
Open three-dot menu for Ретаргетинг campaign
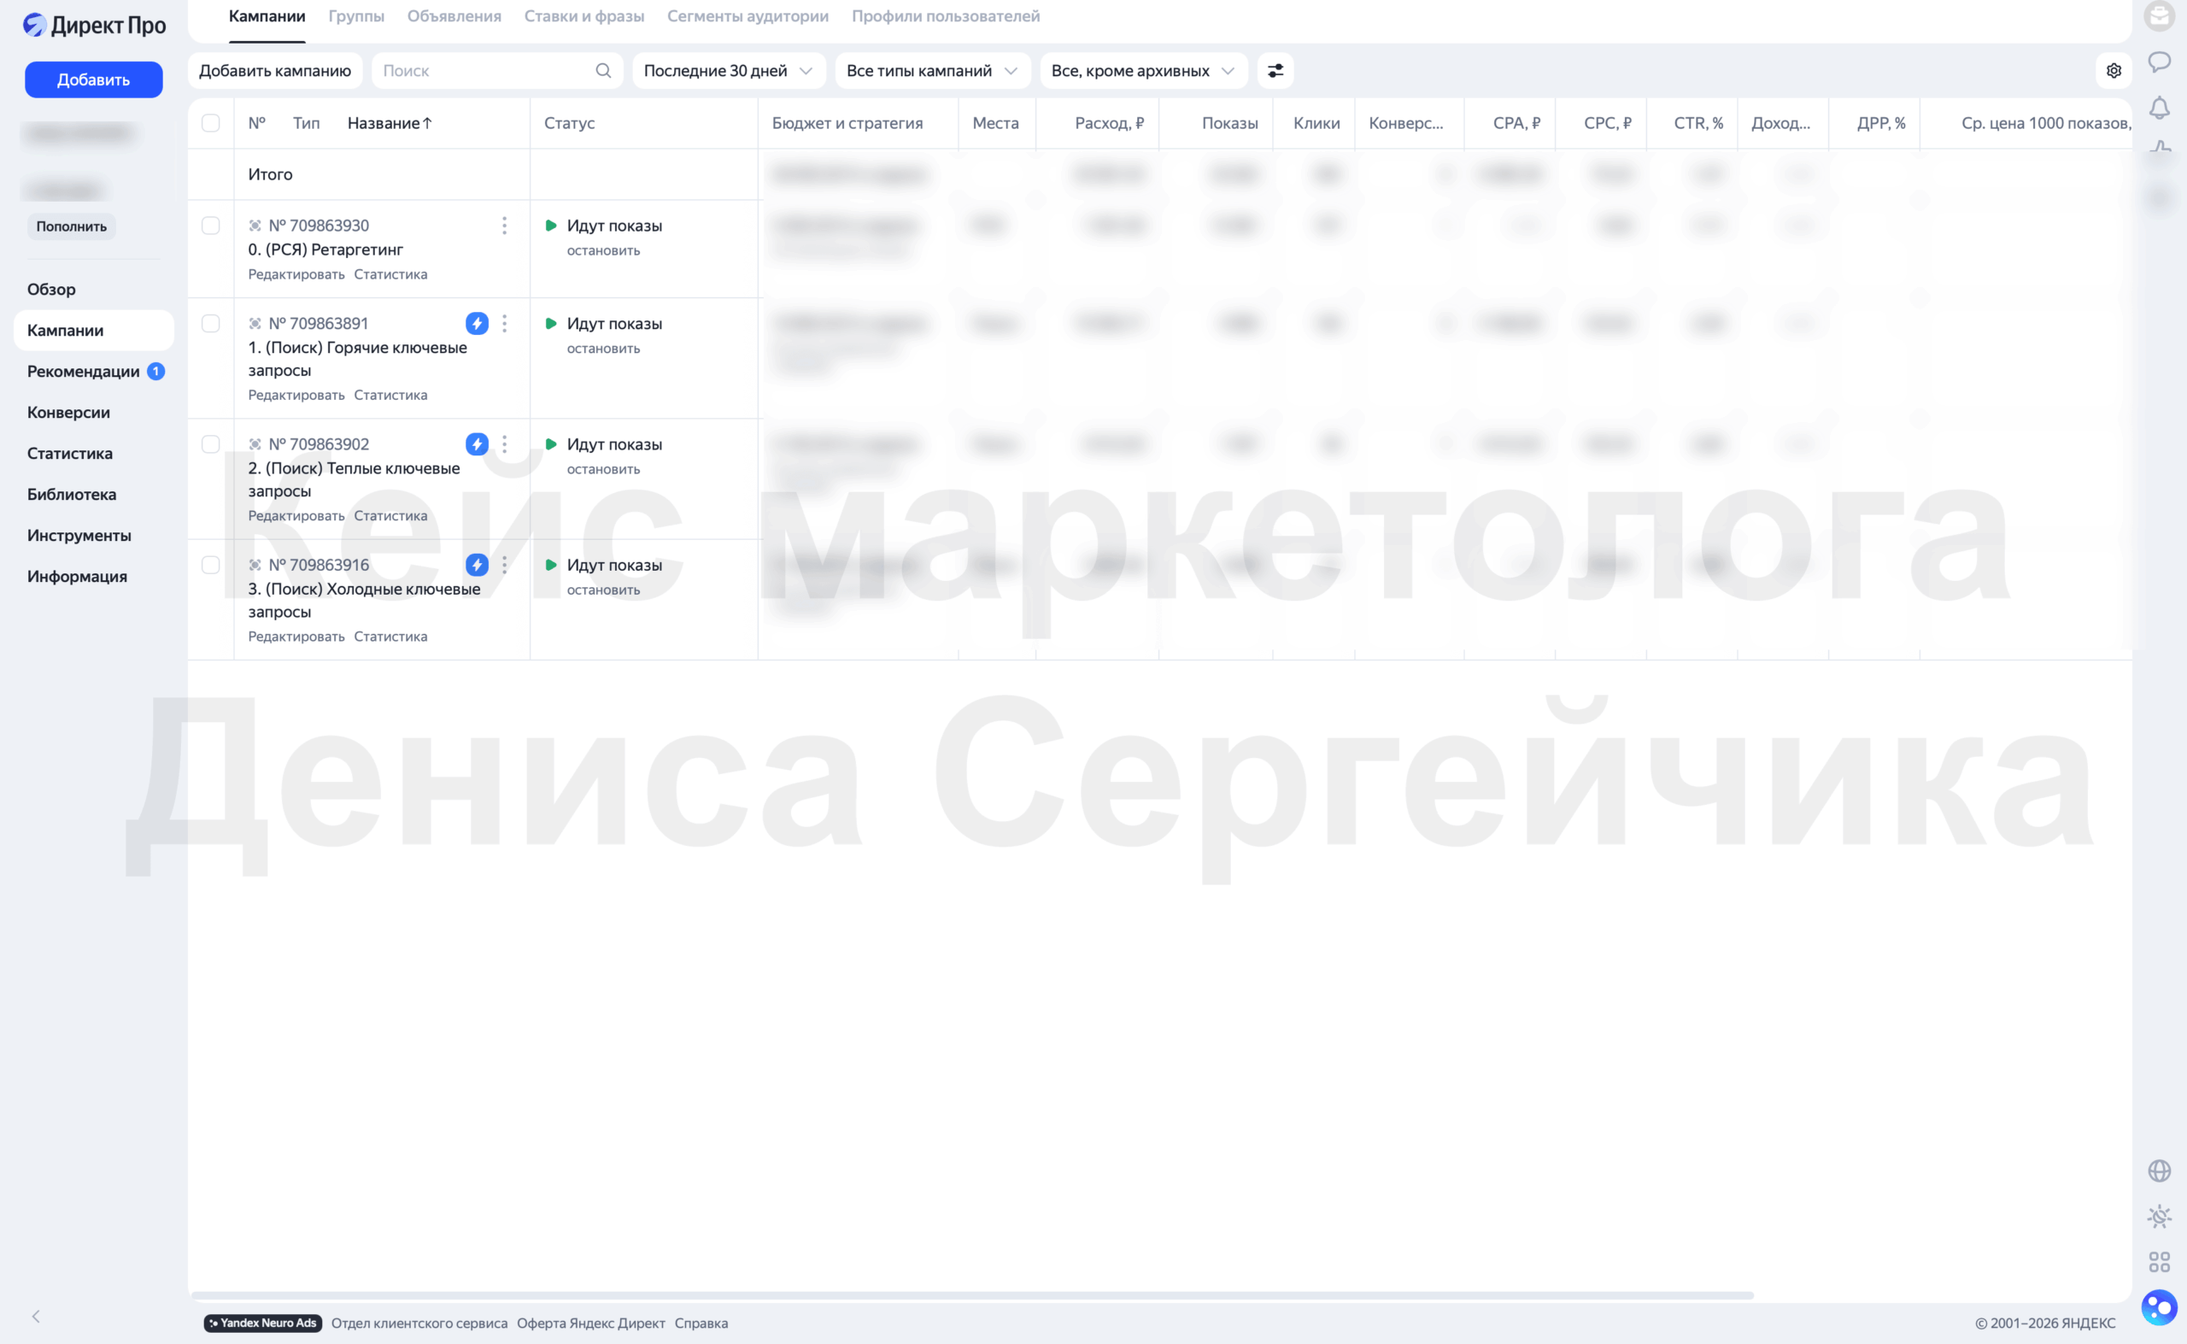tap(504, 226)
